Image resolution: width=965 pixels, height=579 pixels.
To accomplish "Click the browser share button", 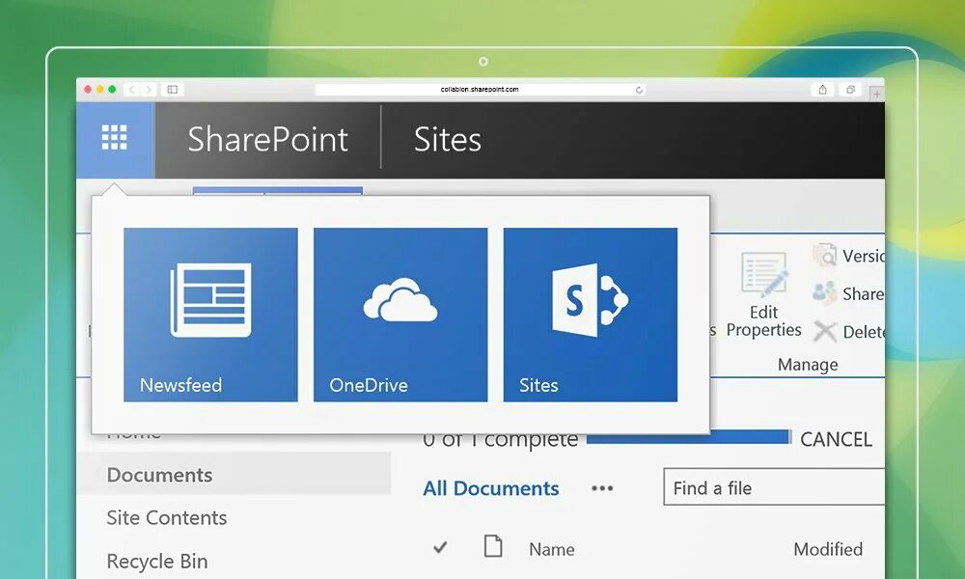I will [x=822, y=90].
